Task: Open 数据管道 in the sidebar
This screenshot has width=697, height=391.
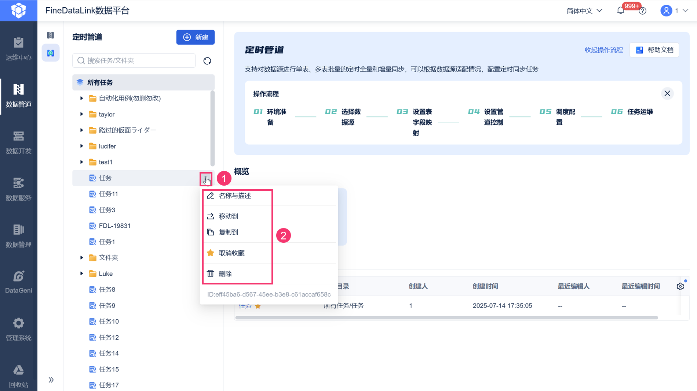Action: pos(19,96)
